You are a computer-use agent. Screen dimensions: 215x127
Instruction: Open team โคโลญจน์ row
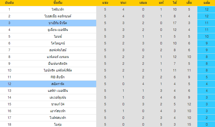(58, 43)
